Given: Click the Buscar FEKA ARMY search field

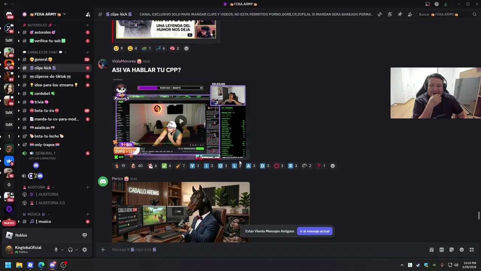Looking at the screenshot, I should point(447,14).
